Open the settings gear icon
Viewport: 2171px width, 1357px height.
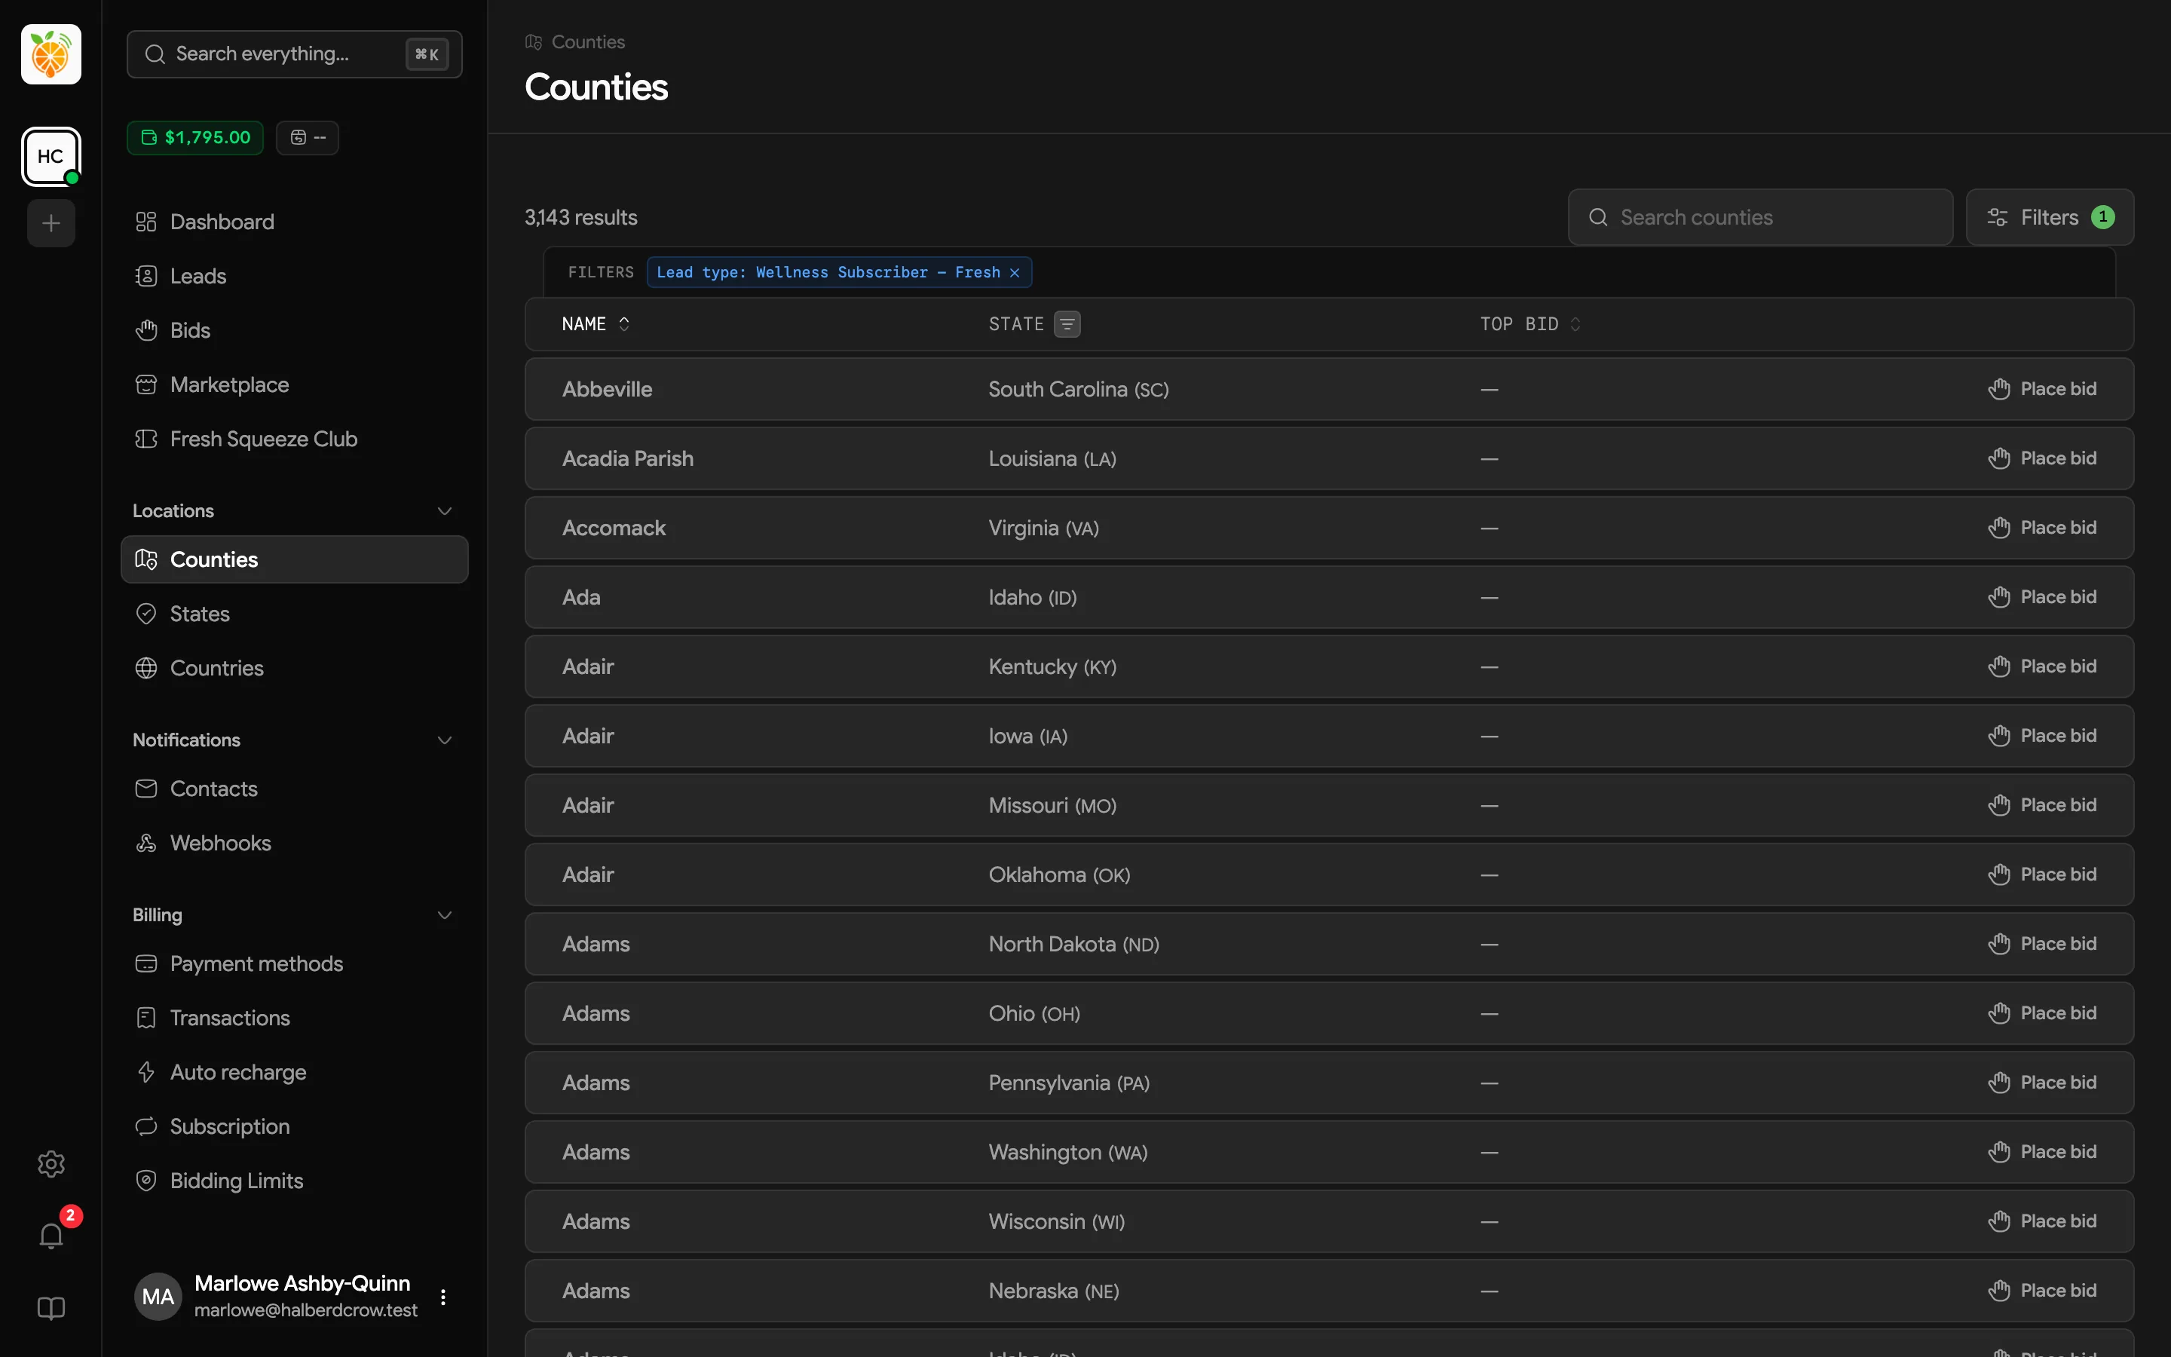point(51,1164)
